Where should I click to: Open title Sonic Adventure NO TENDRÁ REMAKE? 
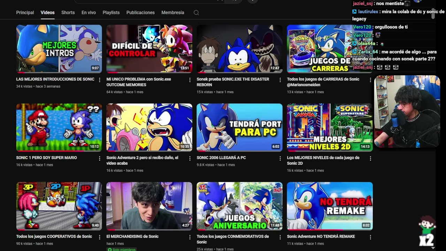[x=321, y=236]
